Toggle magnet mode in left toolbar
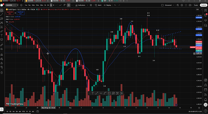This screenshot has width=208, height=114. pyautogui.click(x=2, y=55)
